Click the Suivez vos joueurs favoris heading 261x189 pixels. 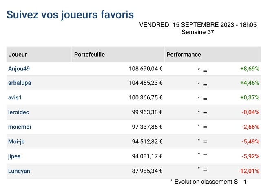click(70, 15)
